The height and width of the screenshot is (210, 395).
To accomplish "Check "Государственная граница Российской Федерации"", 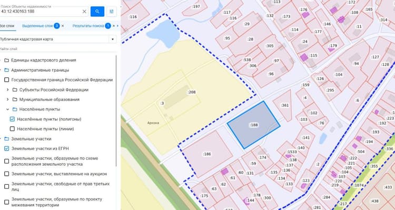I will click(6, 80).
